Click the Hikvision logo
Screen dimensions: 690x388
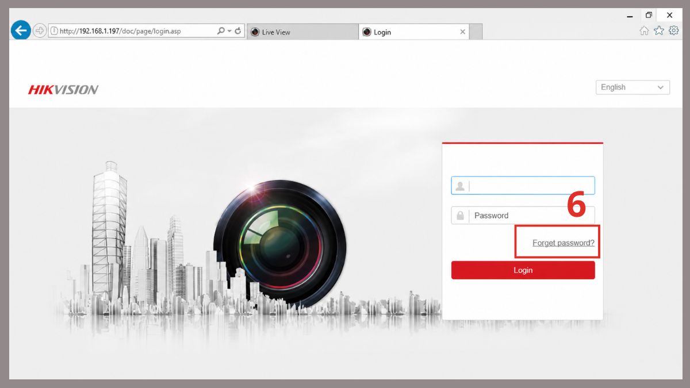[x=63, y=90]
